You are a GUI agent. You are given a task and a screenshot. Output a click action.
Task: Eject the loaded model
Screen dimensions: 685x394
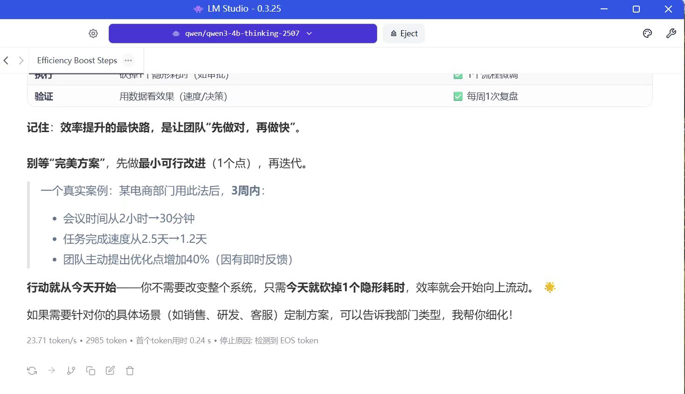coord(404,33)
